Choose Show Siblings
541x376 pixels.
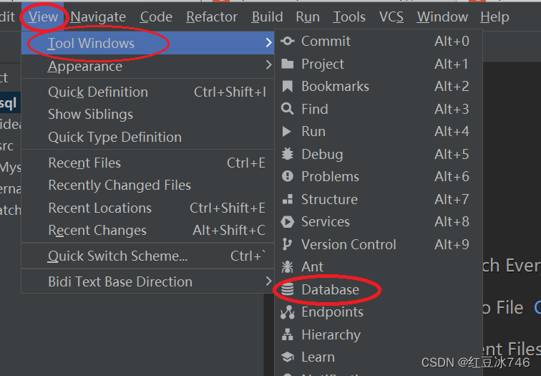(147, 115)
